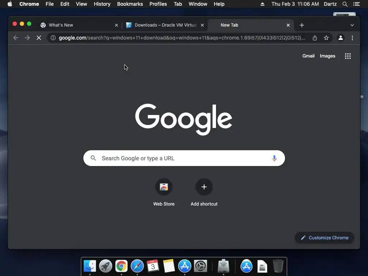Select the New Tab tab

(x=250, y=25)
